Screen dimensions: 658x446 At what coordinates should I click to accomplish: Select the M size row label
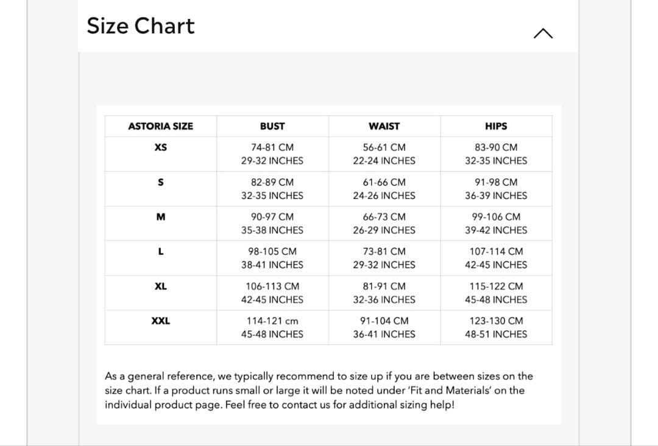pyautogui.click(x=161, y=217)
